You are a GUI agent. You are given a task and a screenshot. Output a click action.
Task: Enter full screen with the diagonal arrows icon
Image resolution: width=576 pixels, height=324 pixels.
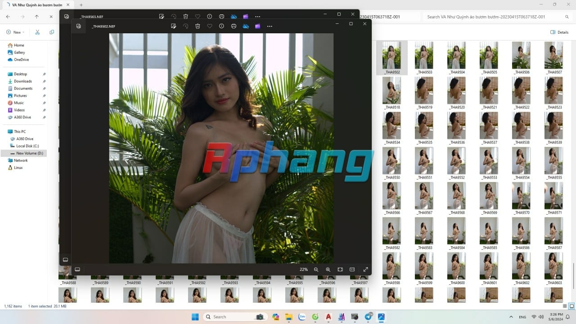pos(366,270)
